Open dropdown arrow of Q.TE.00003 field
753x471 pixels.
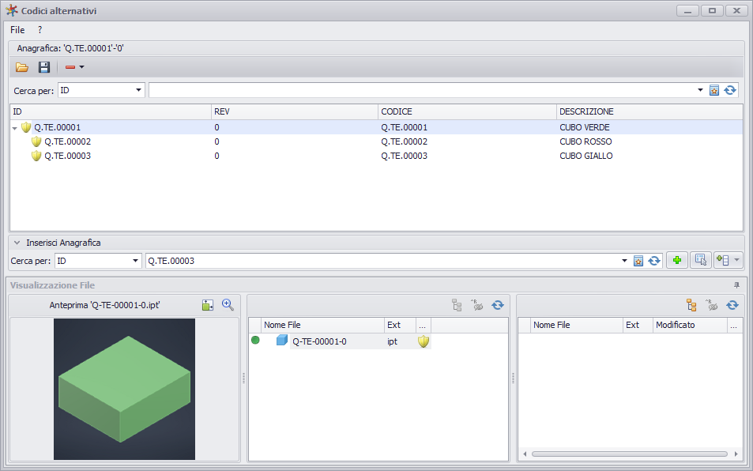pos(624,261)
